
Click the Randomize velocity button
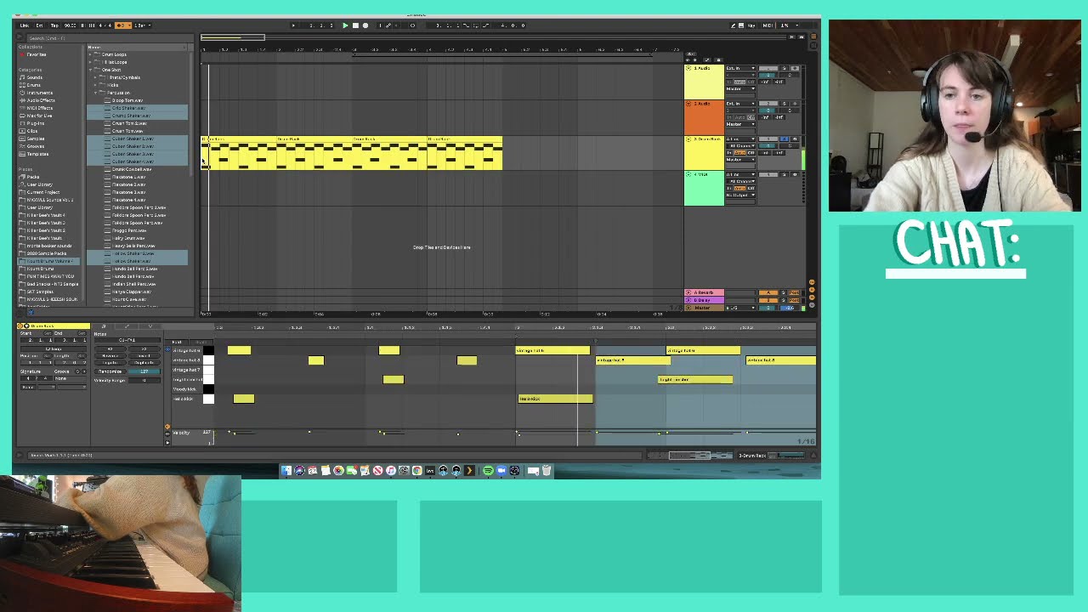click(x=110, y=371)
